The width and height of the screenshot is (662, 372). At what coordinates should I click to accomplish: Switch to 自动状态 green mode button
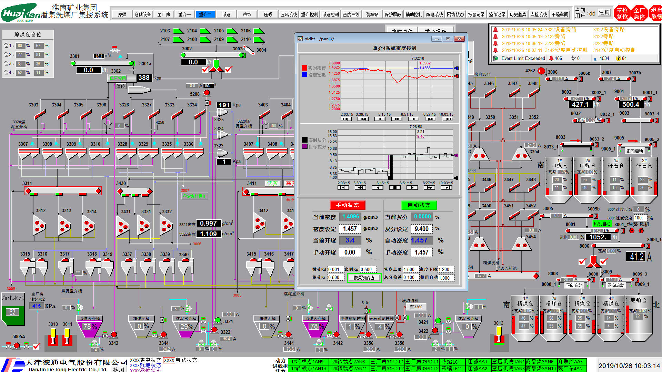tap(419, 205)
